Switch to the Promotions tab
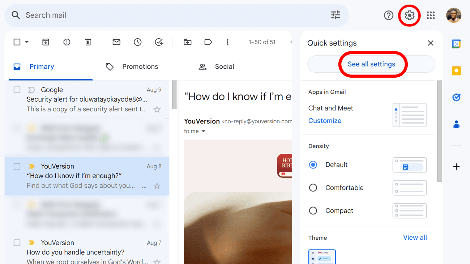 click(140, 67)
